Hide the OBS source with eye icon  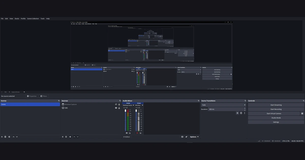(116, 108)
